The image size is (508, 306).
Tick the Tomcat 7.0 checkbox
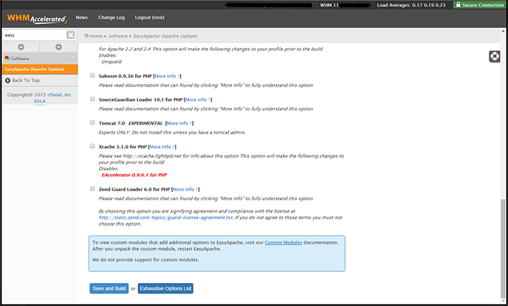(x=93, y=122)
